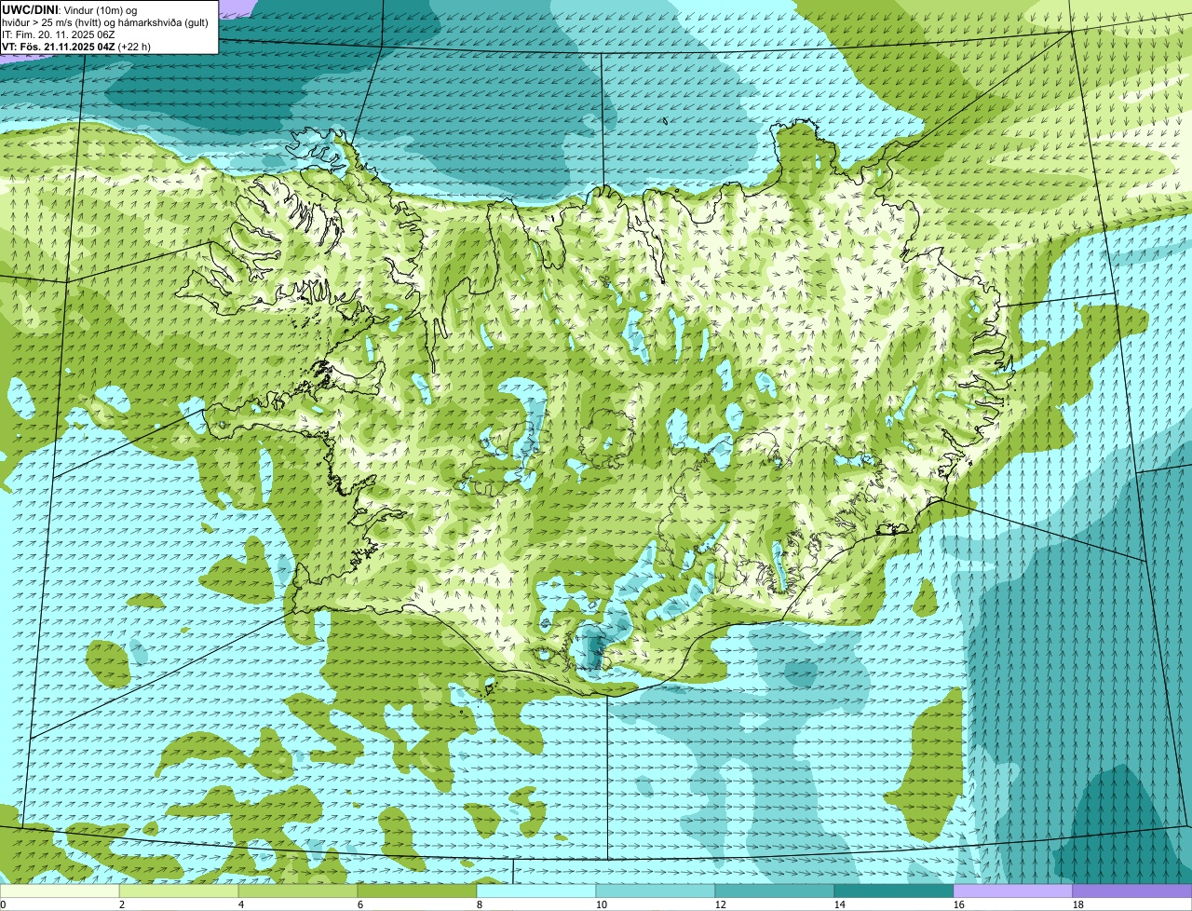Select the purple above-18 m/s legend swatch
1192x911 pixels.
1132,891
